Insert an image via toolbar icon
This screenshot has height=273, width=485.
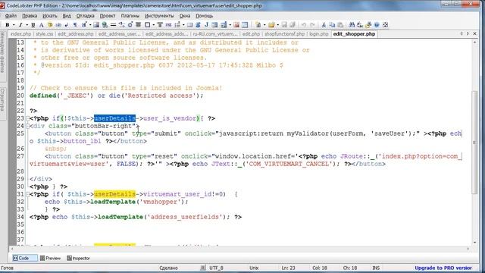96,25
